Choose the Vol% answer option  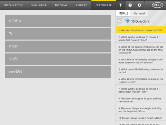(58, 59)
